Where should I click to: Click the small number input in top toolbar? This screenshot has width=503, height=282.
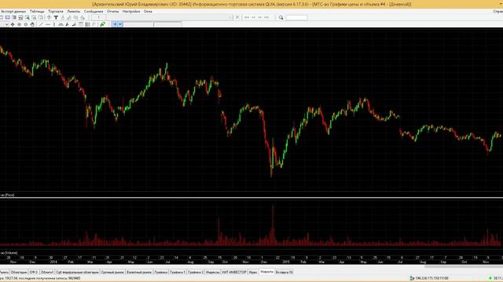coord(98,17)
